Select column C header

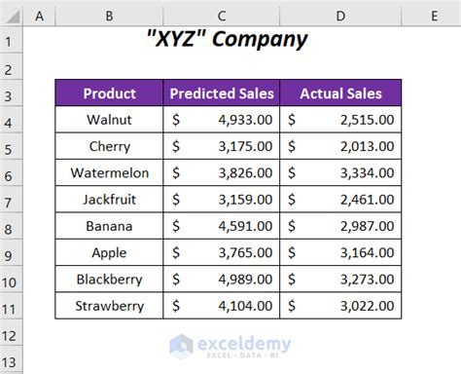tap(222, 16)
